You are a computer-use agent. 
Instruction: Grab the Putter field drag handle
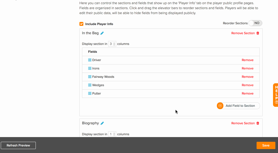coord(90,93)
